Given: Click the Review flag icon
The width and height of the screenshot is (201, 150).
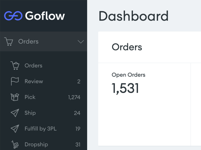Looking at the screenshot, I should pos(15,81).
